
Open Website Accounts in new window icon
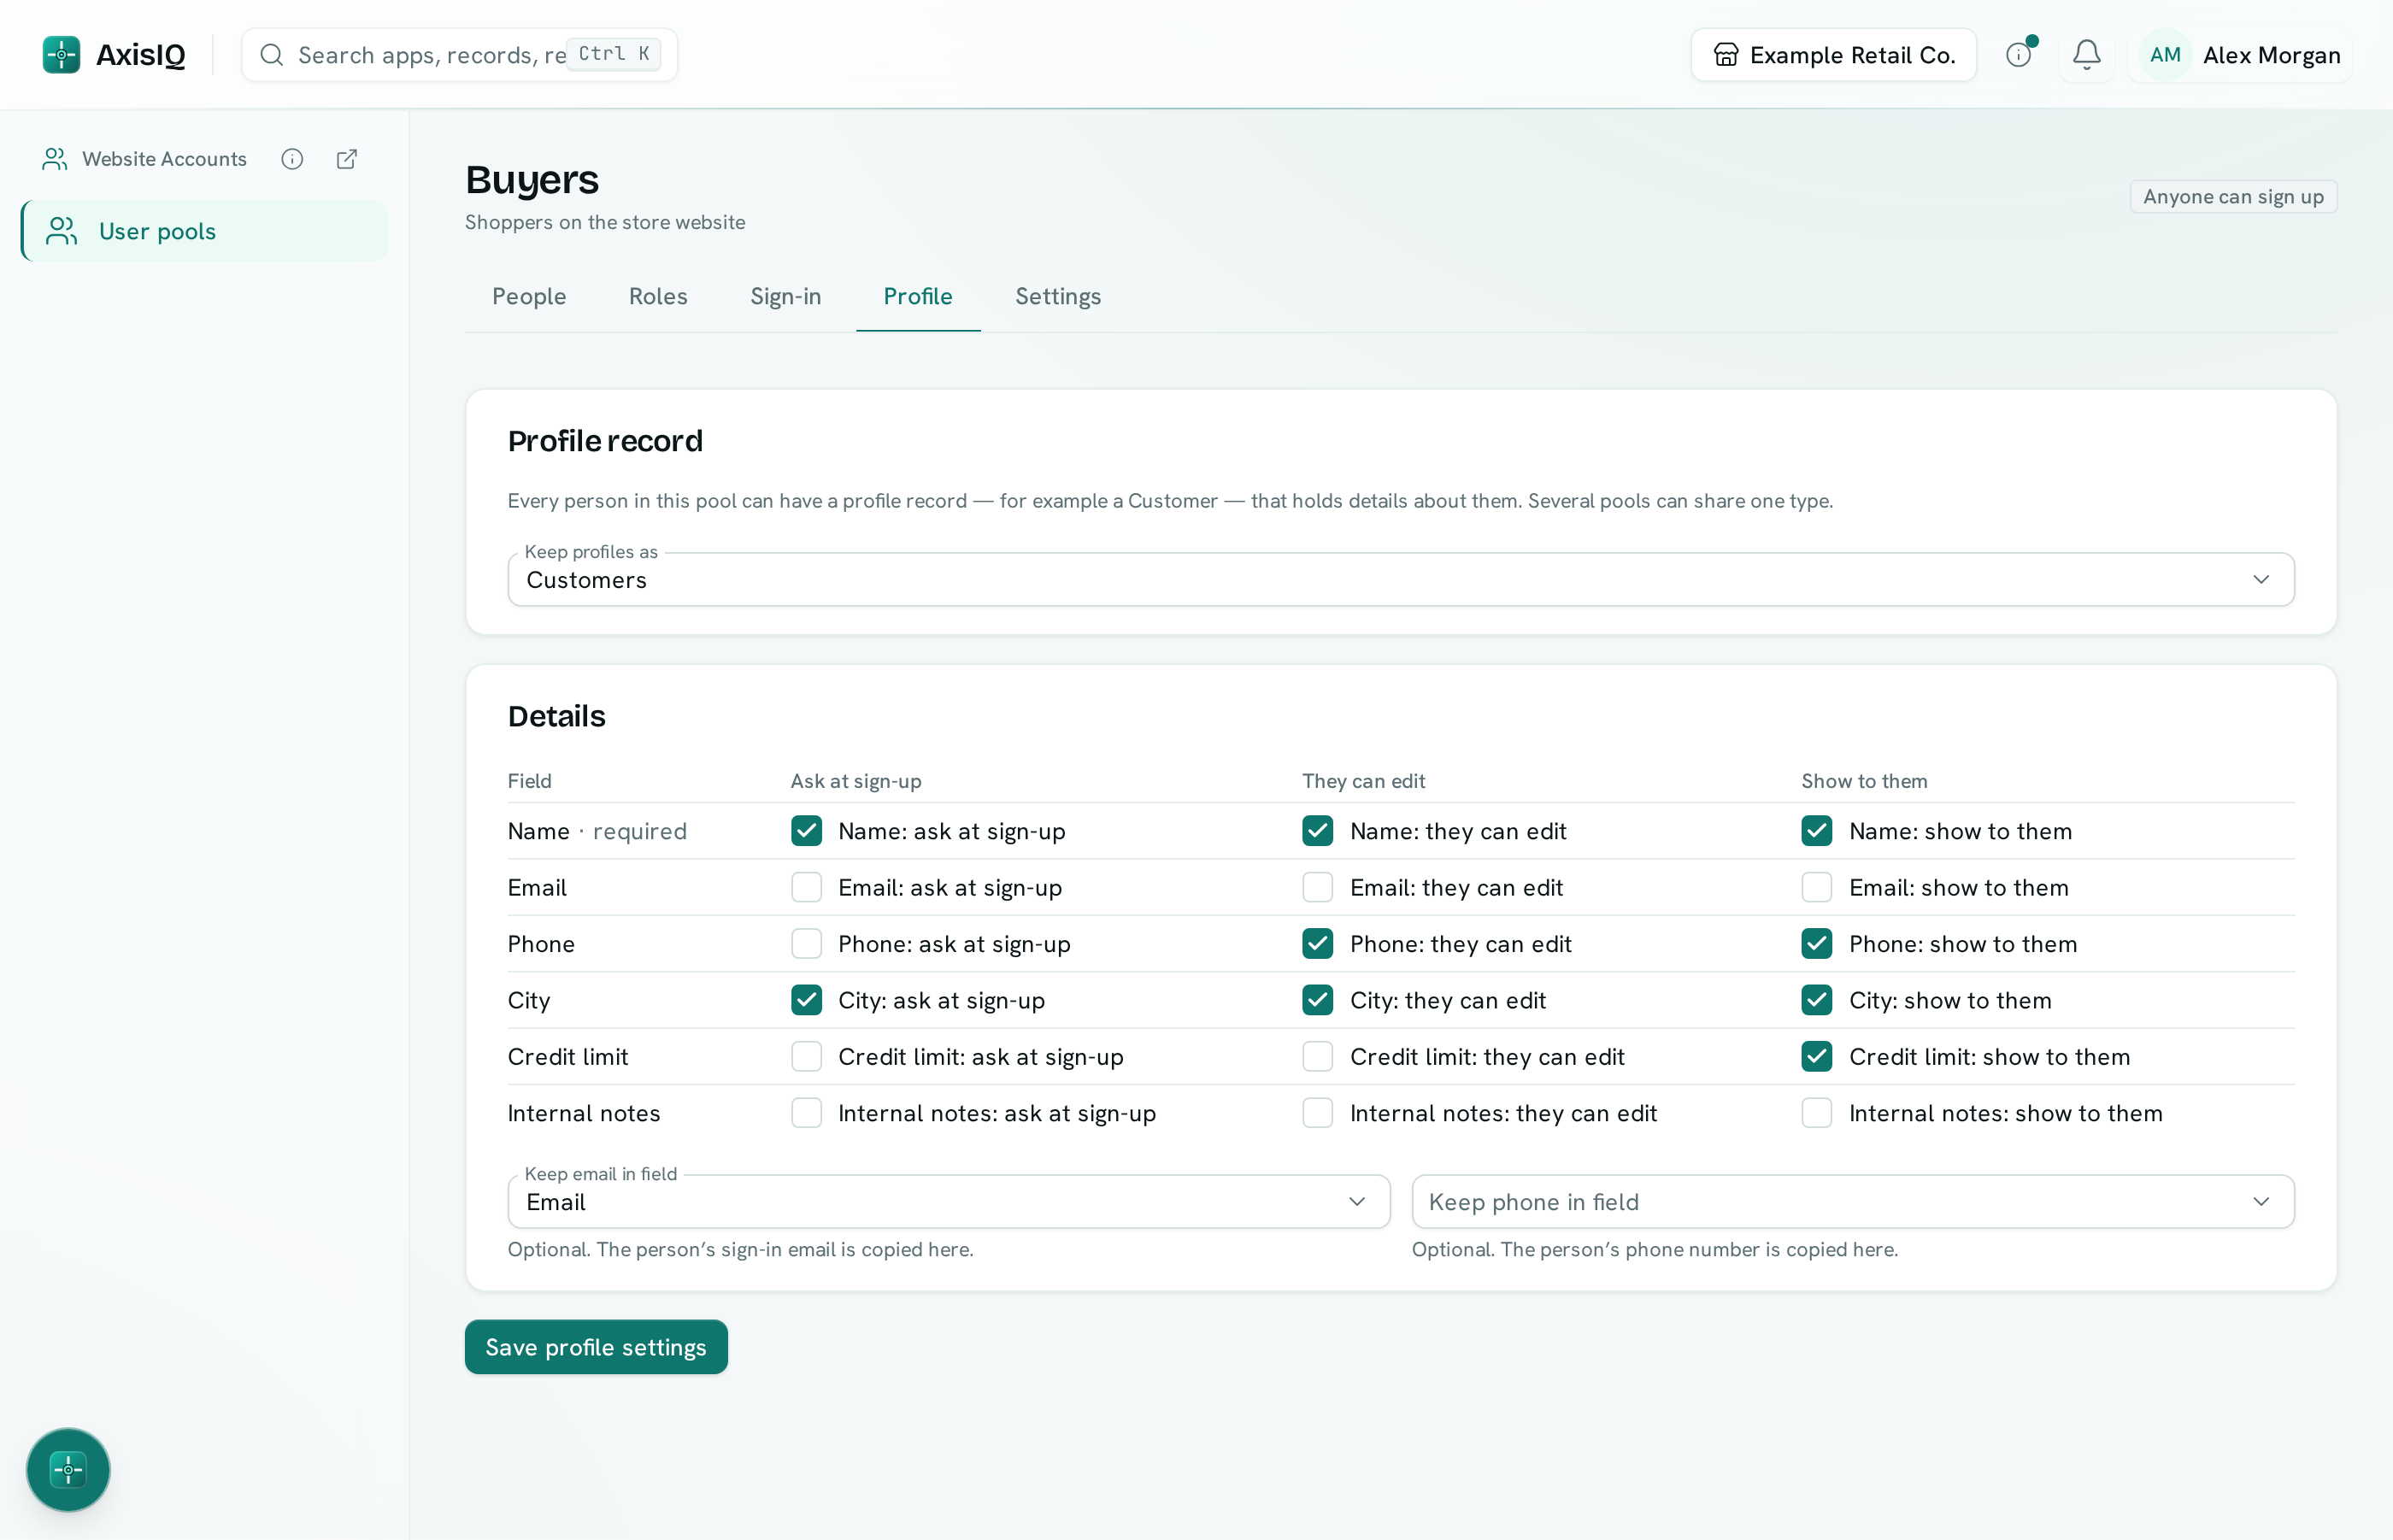point(347,159)
